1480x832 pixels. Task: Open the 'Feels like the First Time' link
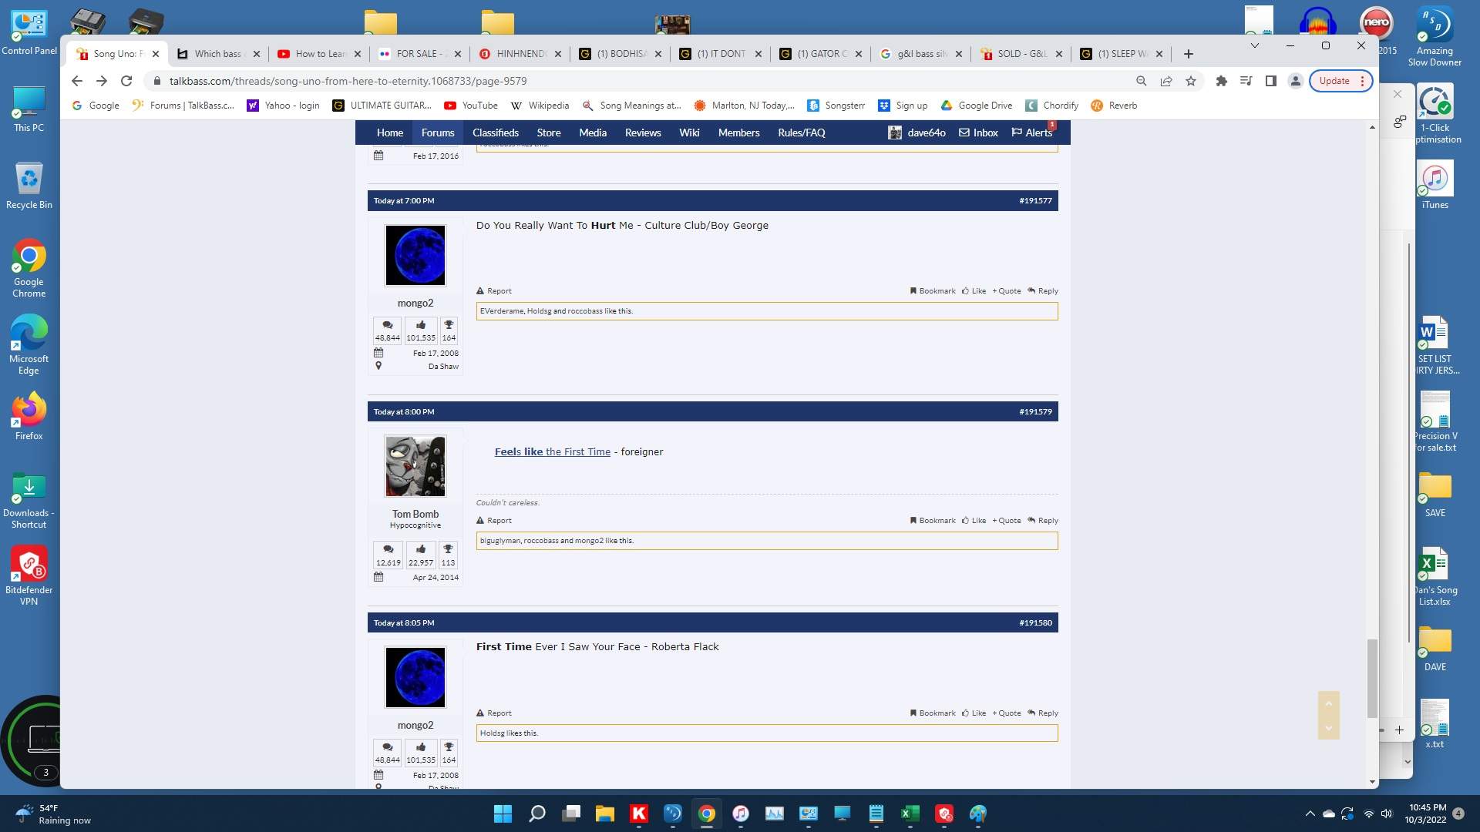pos(553,452)
